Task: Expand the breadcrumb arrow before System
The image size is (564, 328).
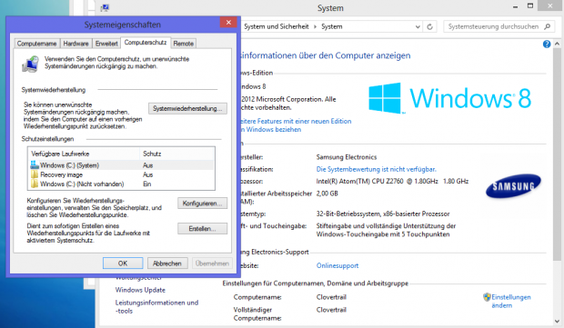Action: 315,26
